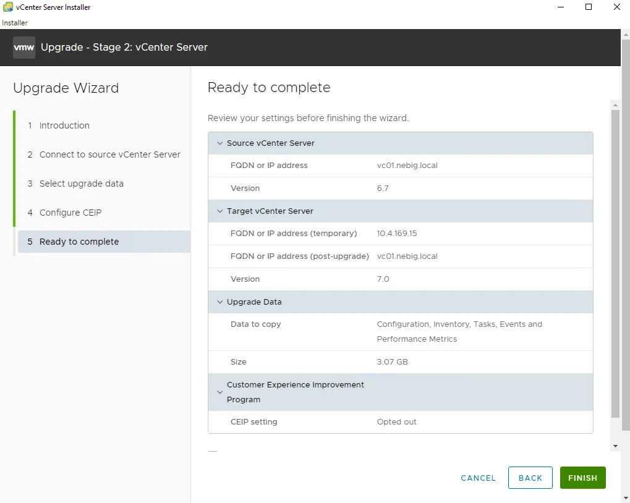Click the Data to copy label
This screenshot has height=503, width=630.
255,324
